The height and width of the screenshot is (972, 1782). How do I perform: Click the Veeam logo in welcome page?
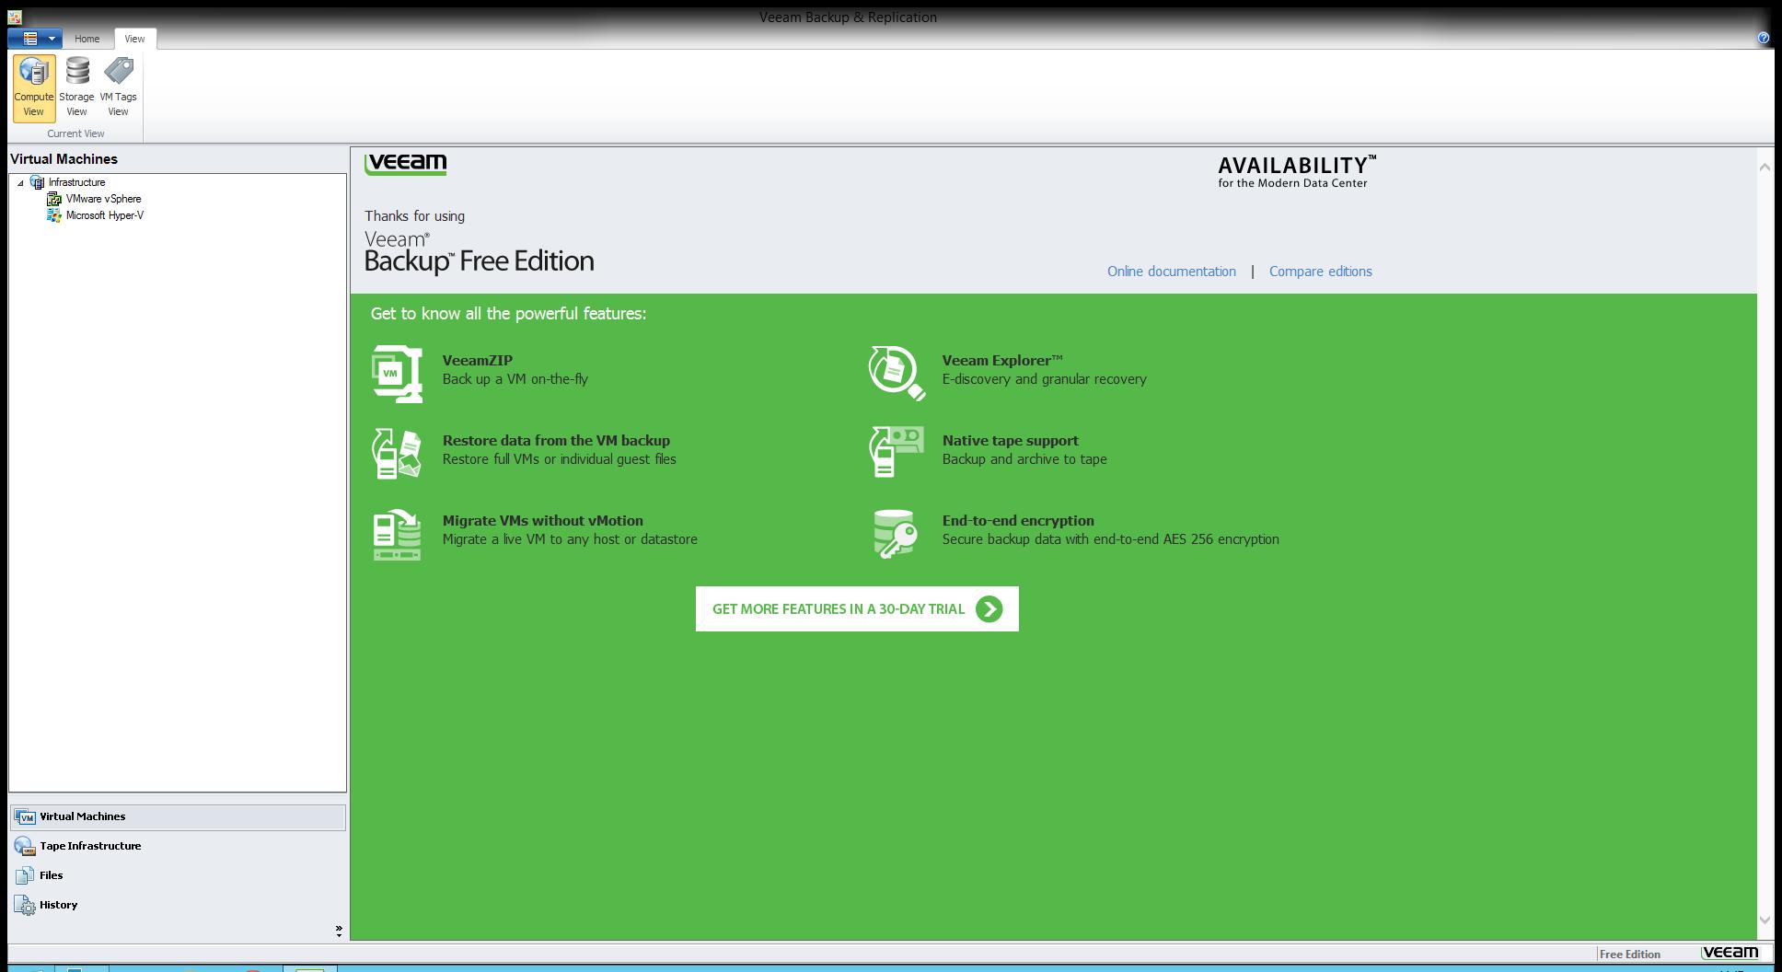tap(406, 164)
